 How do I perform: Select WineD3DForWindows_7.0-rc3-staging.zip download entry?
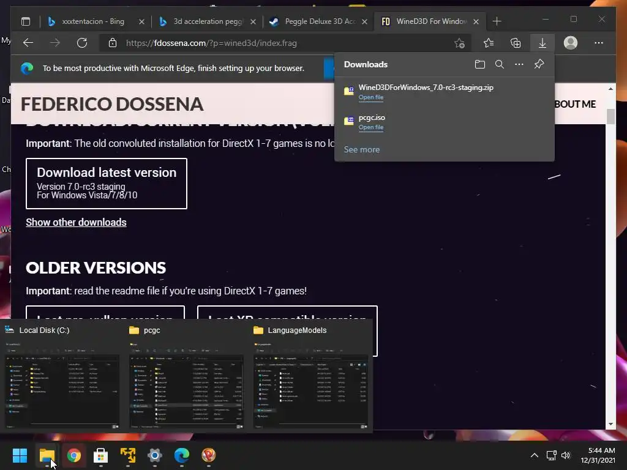pos(445,92)
